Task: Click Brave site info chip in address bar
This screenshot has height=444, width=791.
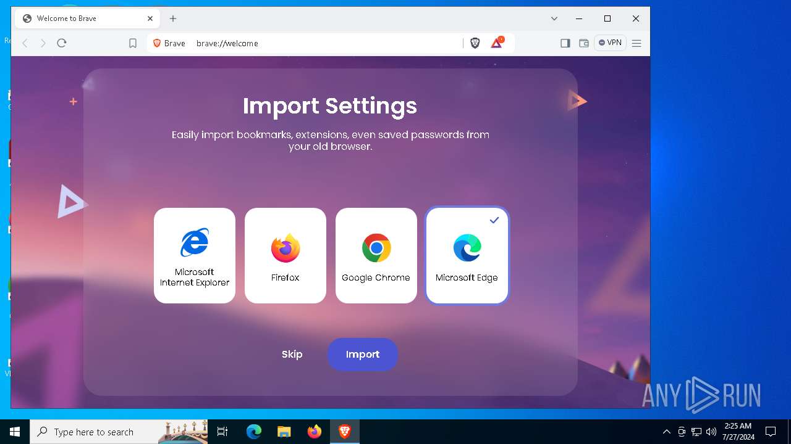Action: click(169, 43)
